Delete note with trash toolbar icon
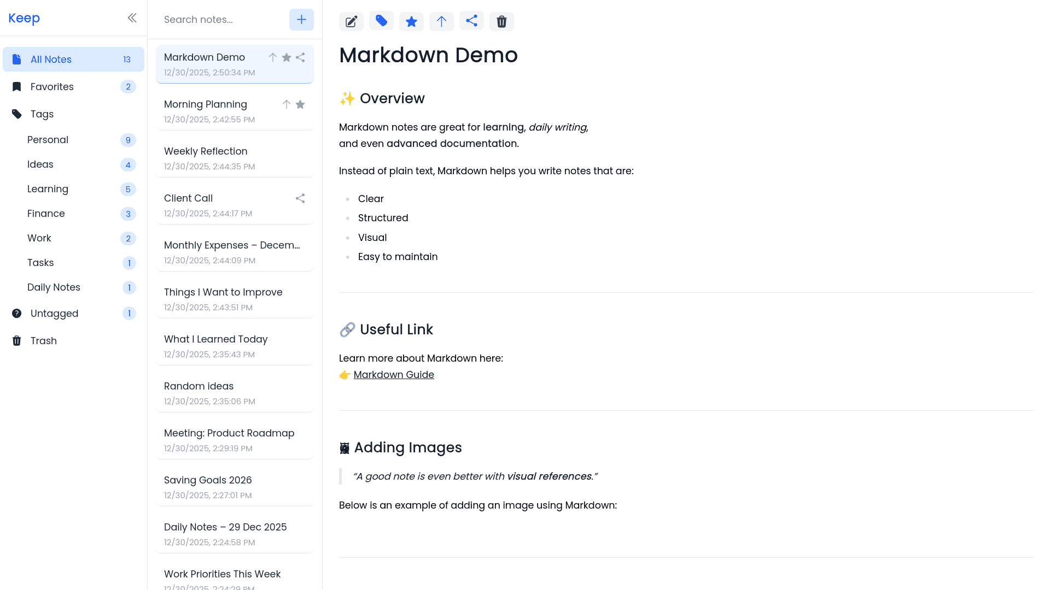1050x590 pixels. [x=501, y=21]
